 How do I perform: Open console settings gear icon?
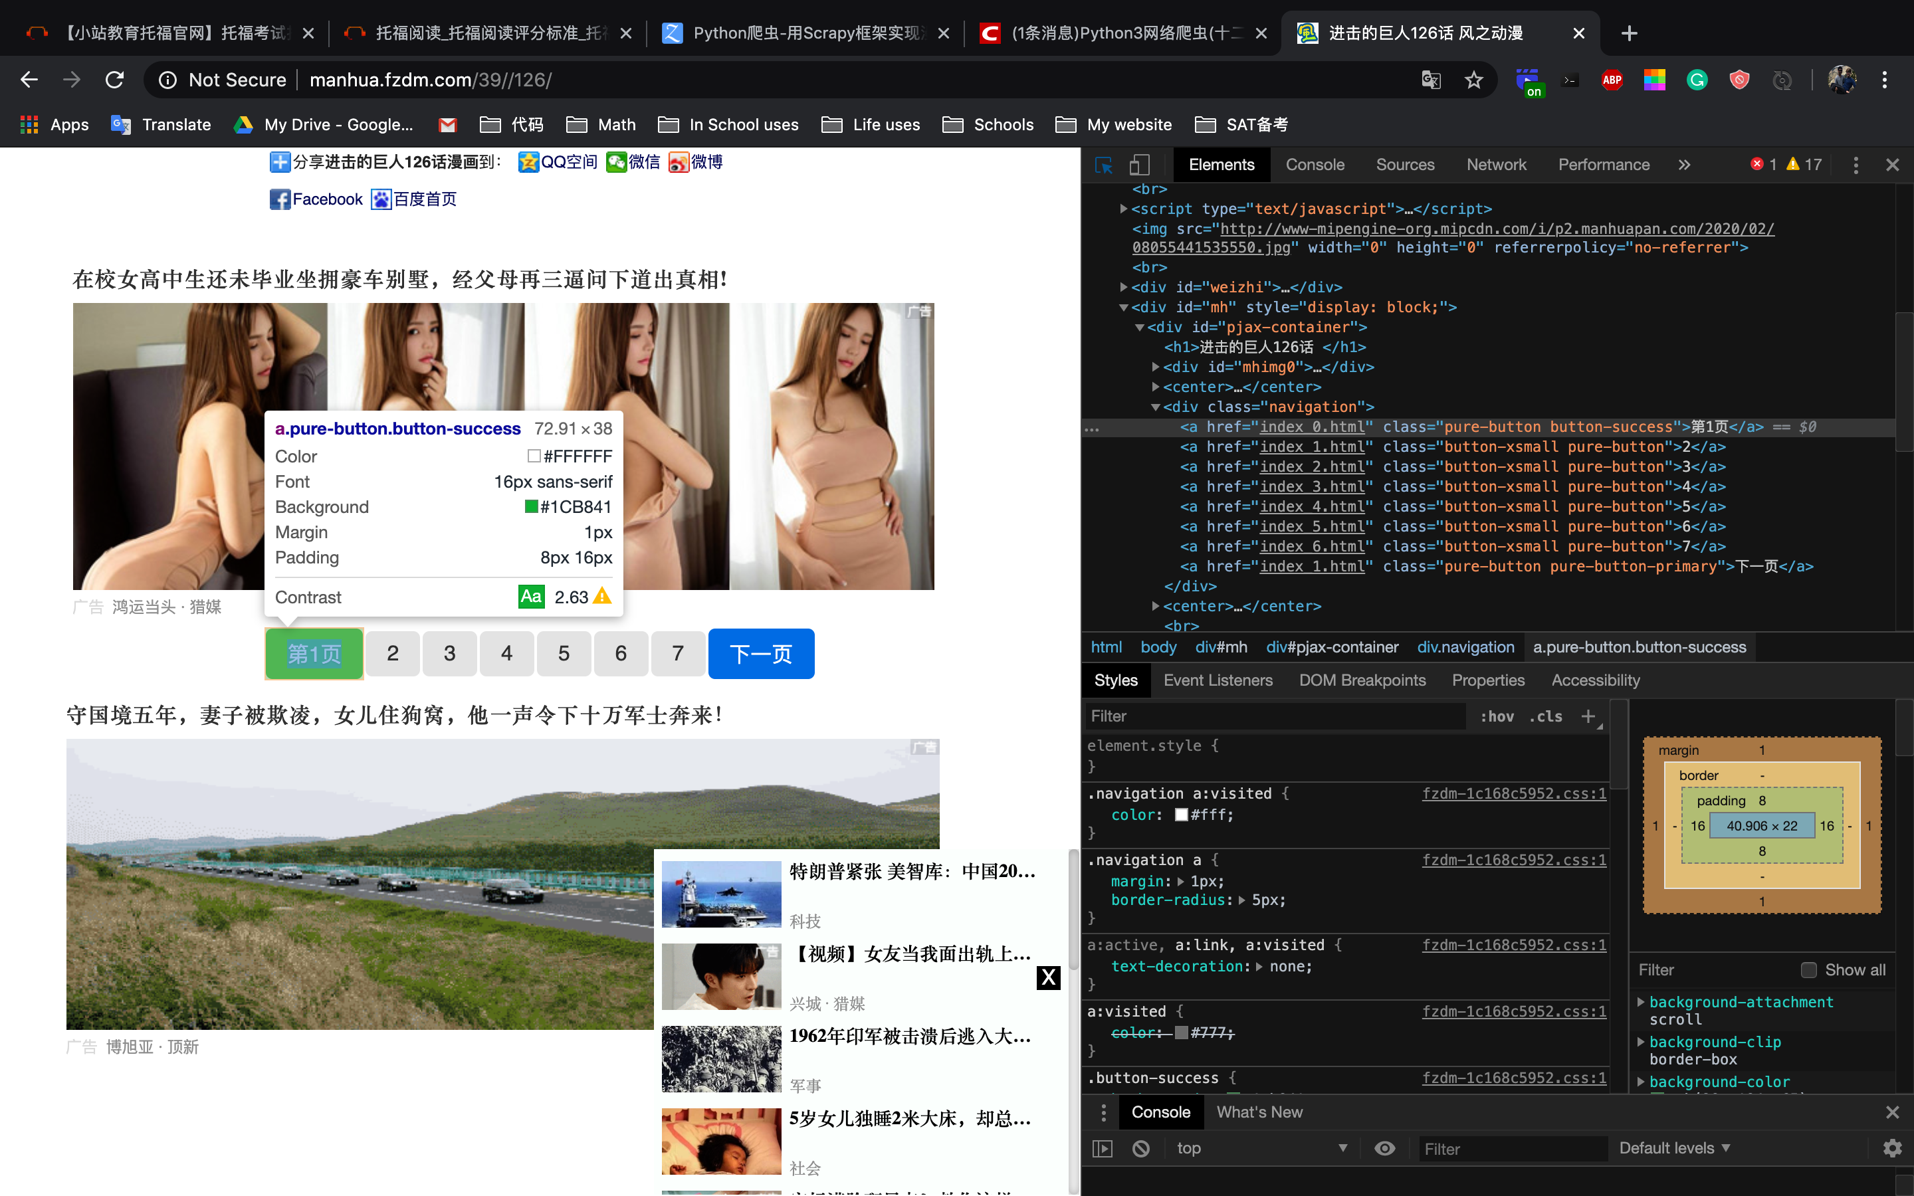pos(1892,1149)
